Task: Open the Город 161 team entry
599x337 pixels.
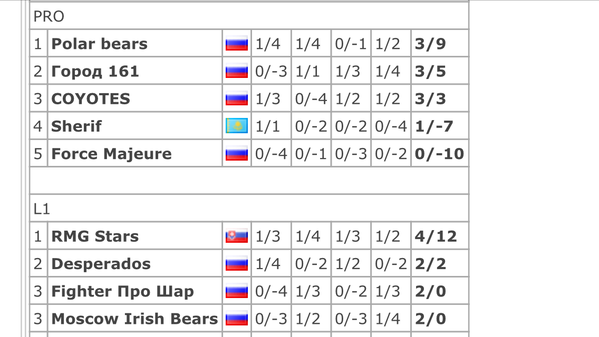Action: tap(95, 72)
